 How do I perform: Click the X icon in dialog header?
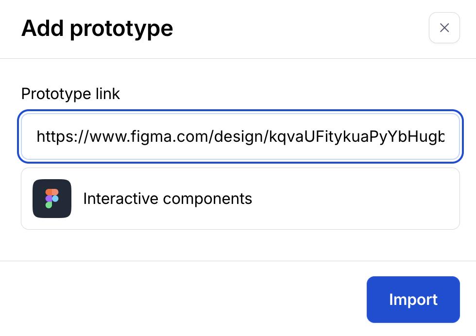point(444,28)
